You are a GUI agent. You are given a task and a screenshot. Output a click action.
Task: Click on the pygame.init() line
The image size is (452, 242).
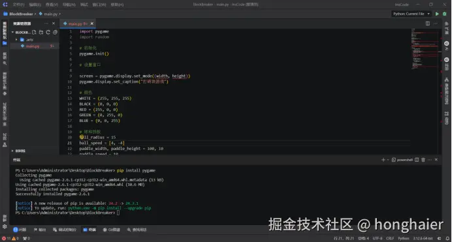(94, 53)
